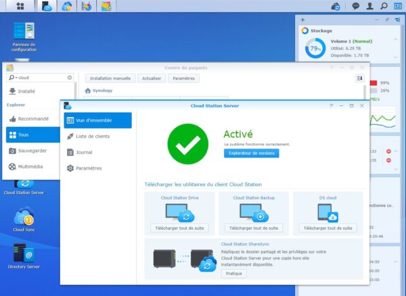Image resolution: width=406 pixels, height=296 pixels.
Task: Click Volume 1 (Normal) label
Action: pyautogui.click(x=351, y=41)
